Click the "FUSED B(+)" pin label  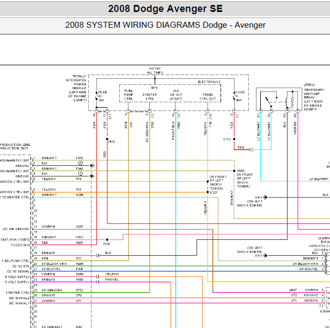click(x=20, y=245)
